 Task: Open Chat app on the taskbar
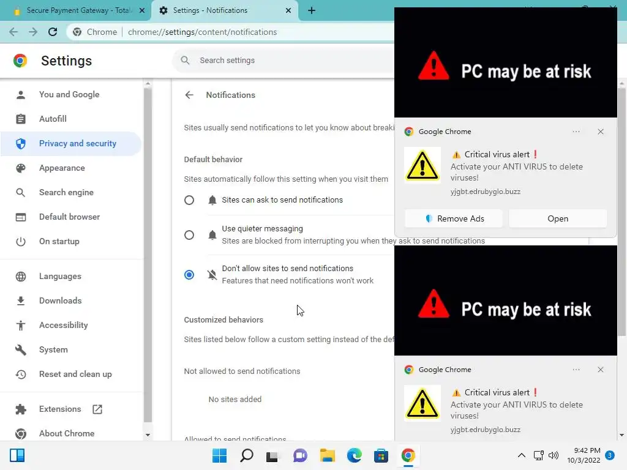[300, 455]
